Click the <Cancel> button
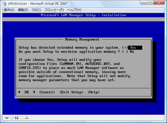The height and width of the screenshot is (123, 167). (47, 92)
